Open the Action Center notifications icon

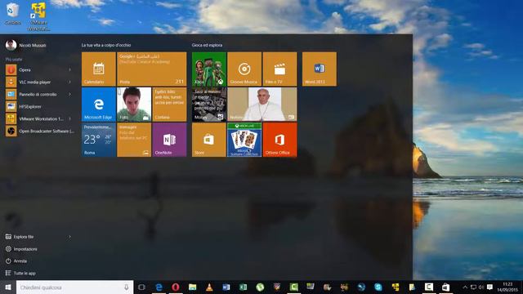pyautogui.click(x=489, y=287)
